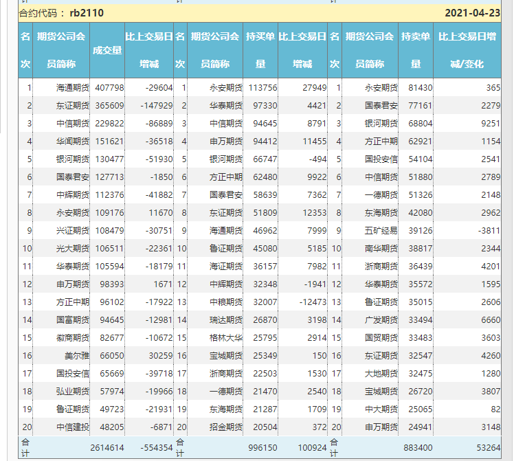This screenshot has width=514, height=461.
Task: Click 徽商期货 name cell
Action: tap(72, 338)
